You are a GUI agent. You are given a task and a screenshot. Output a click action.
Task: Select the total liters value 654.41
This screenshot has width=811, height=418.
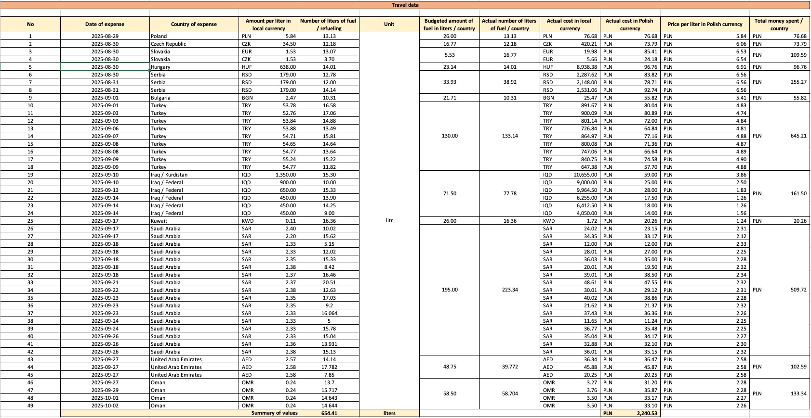pyautogui.click(x=329, y=413)
